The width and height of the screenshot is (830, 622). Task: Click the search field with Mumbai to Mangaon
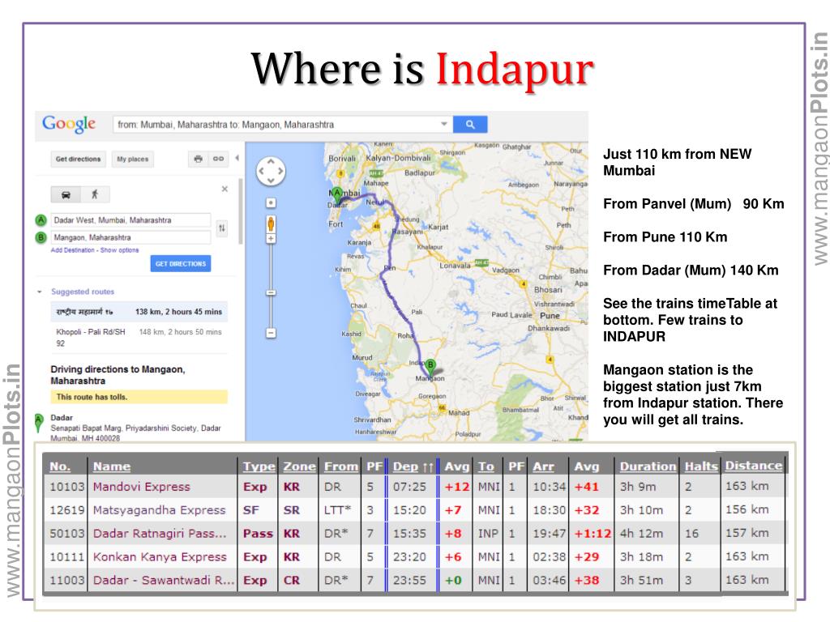[283, 124]
